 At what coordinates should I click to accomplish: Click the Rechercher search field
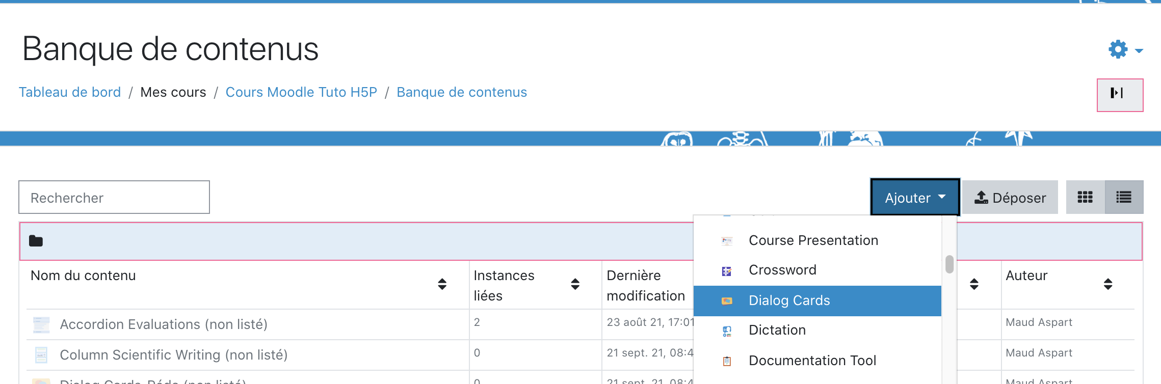114,198
